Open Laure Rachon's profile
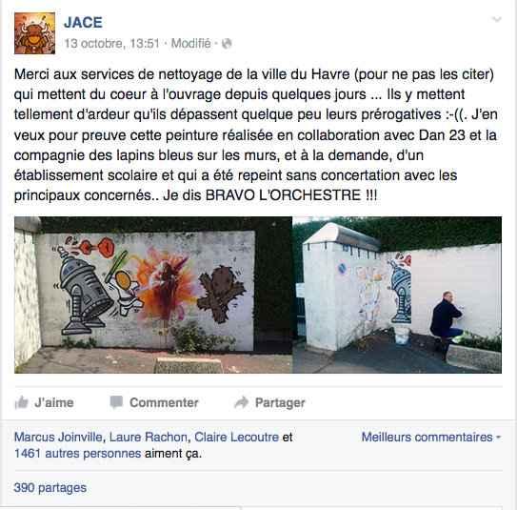The image size is (517, 510). pyautogui.click(x=148, y=437)
